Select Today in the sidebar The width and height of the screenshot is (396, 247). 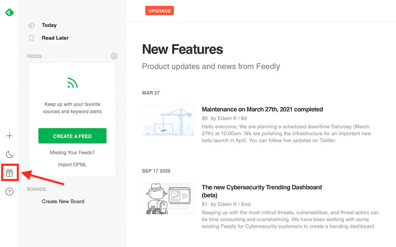[x=49, y=25]
